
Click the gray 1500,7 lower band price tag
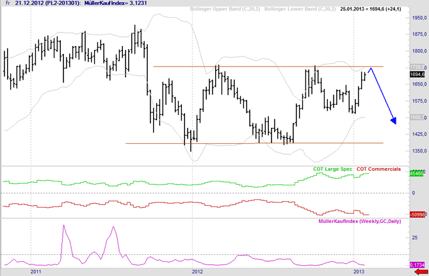417,118
